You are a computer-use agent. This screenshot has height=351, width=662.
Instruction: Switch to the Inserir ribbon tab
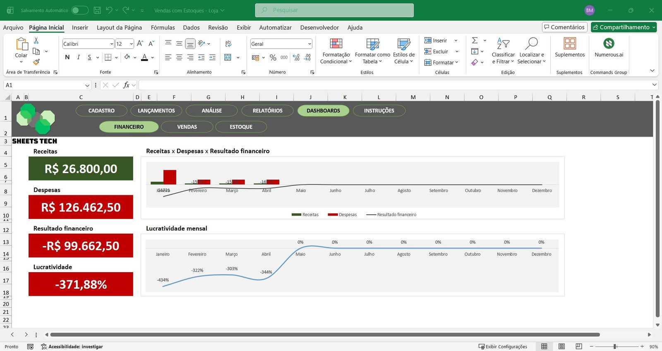[x=80, y=28]
